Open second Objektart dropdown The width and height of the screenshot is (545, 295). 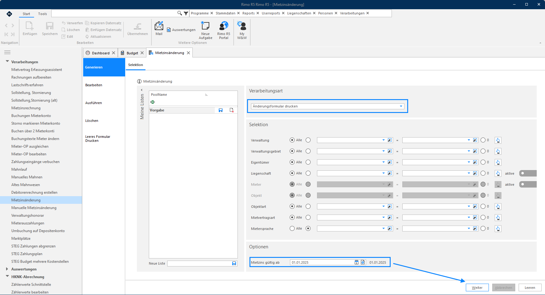(x=469, y=206)
